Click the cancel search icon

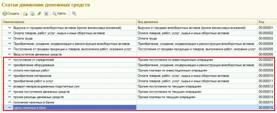(74, 13)
